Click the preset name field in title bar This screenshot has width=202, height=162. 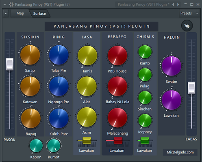coord(143,4)
